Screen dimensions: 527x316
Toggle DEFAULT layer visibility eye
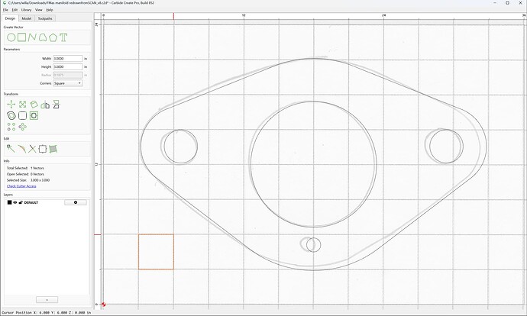tap(15, 202)
